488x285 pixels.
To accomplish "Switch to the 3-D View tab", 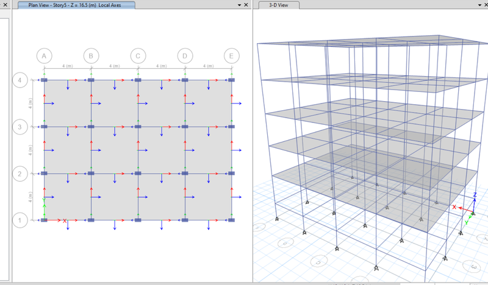I will (x=279, y=5).
